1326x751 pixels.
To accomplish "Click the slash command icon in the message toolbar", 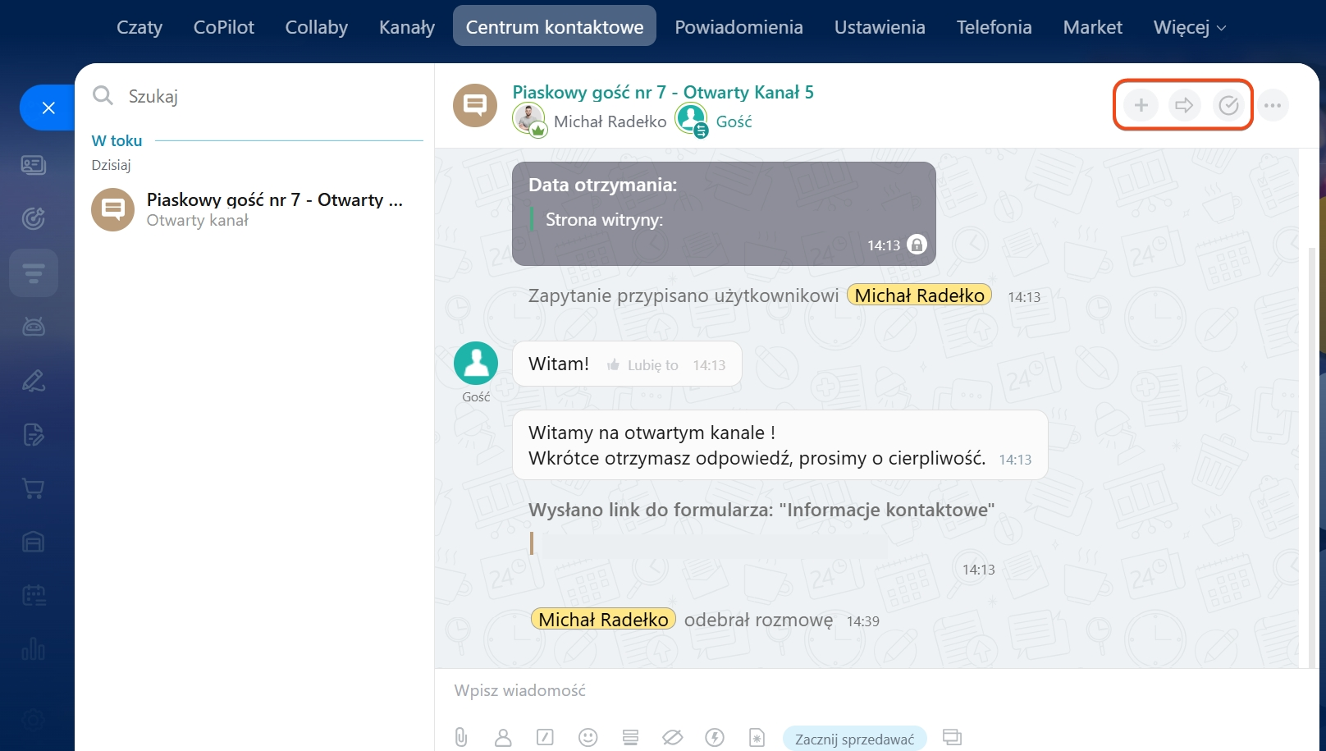I will pyautogui.click(x=545, y=737).
